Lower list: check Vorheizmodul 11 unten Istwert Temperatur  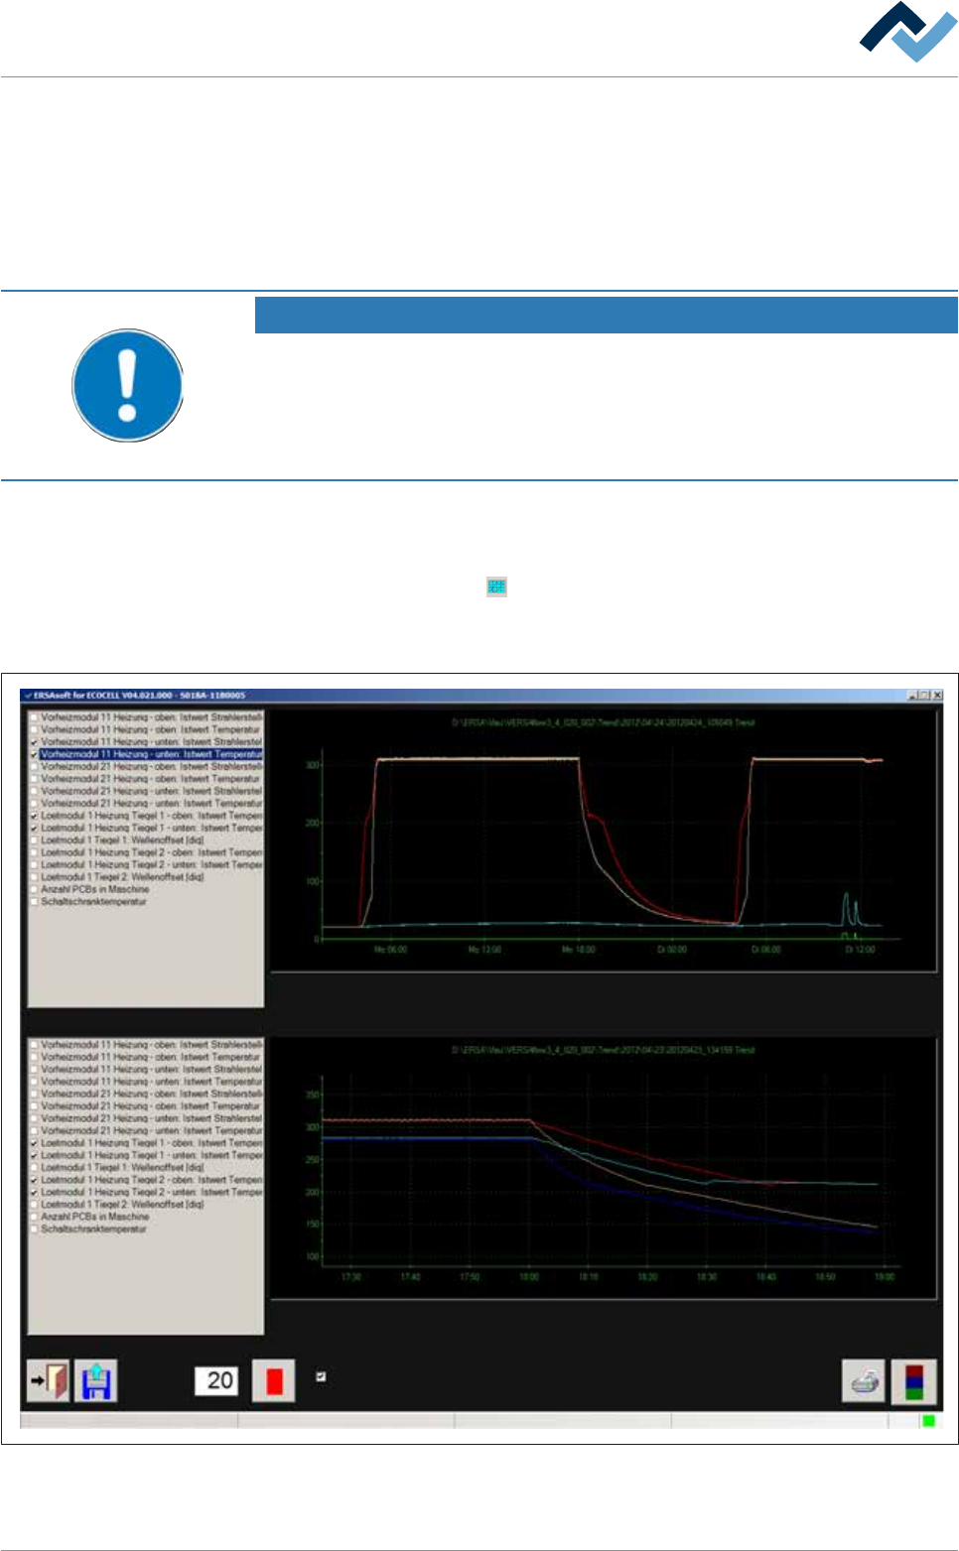point(35,1082)
